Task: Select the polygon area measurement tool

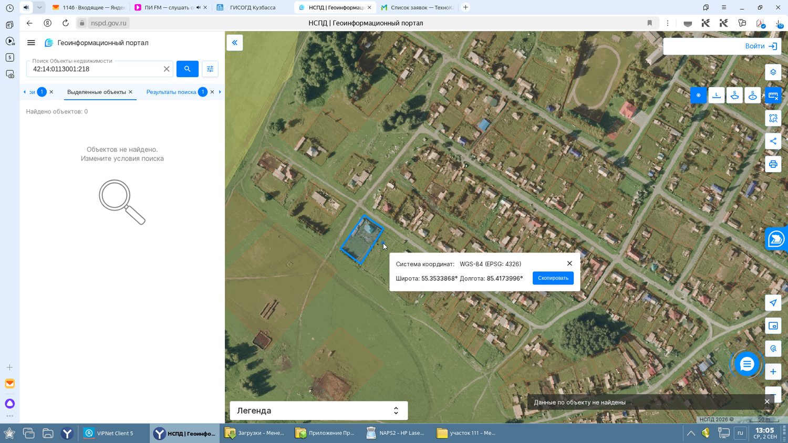Action: pos(734,95)
